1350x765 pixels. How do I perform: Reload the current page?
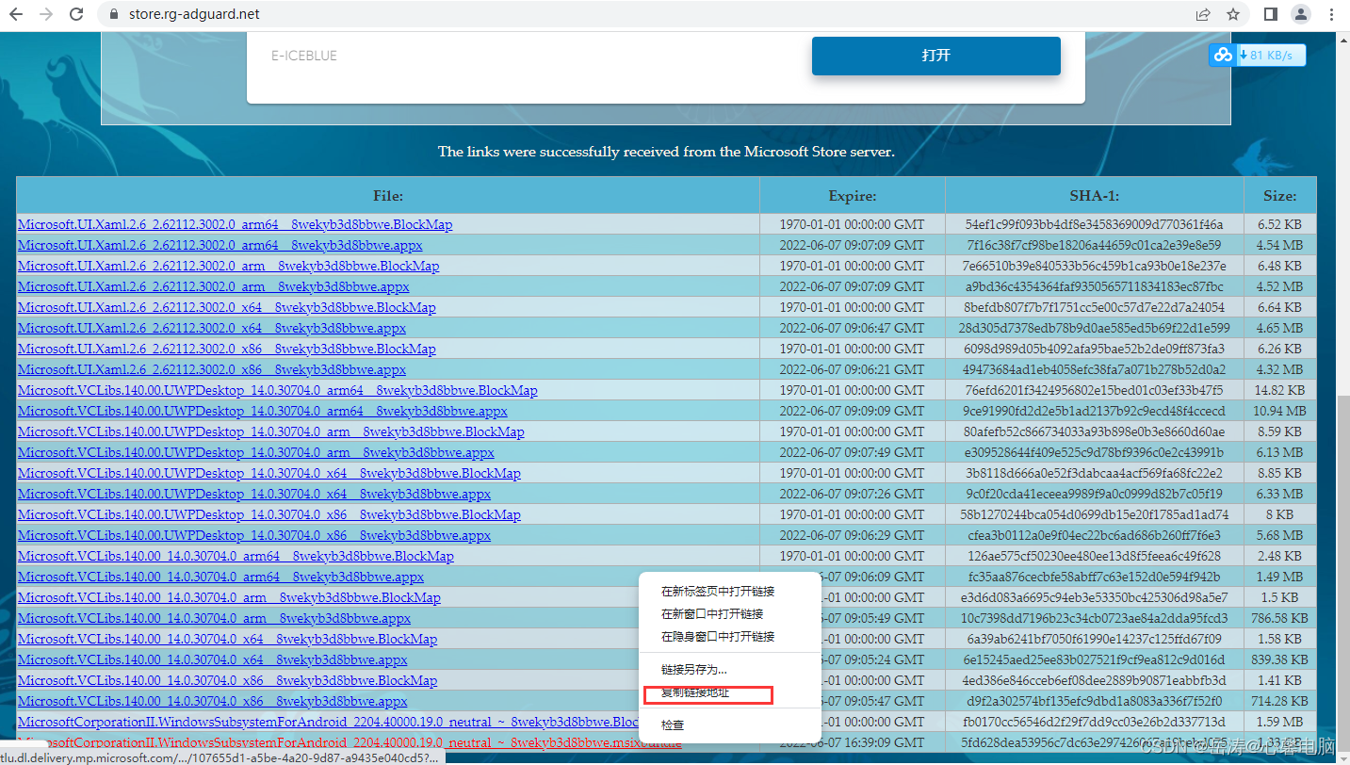(76, 14)
